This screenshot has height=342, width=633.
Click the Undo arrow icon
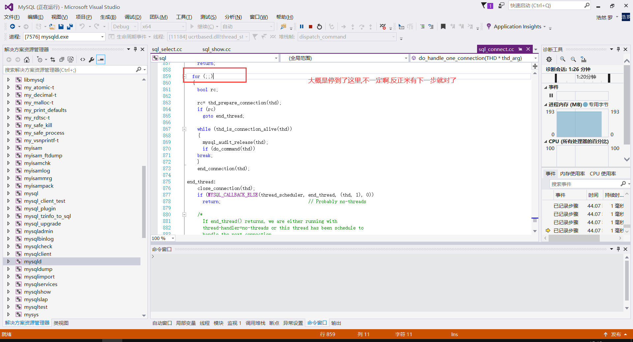82,27
